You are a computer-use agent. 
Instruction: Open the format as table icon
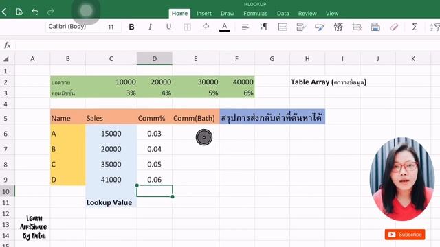click(x=375, y=27)
